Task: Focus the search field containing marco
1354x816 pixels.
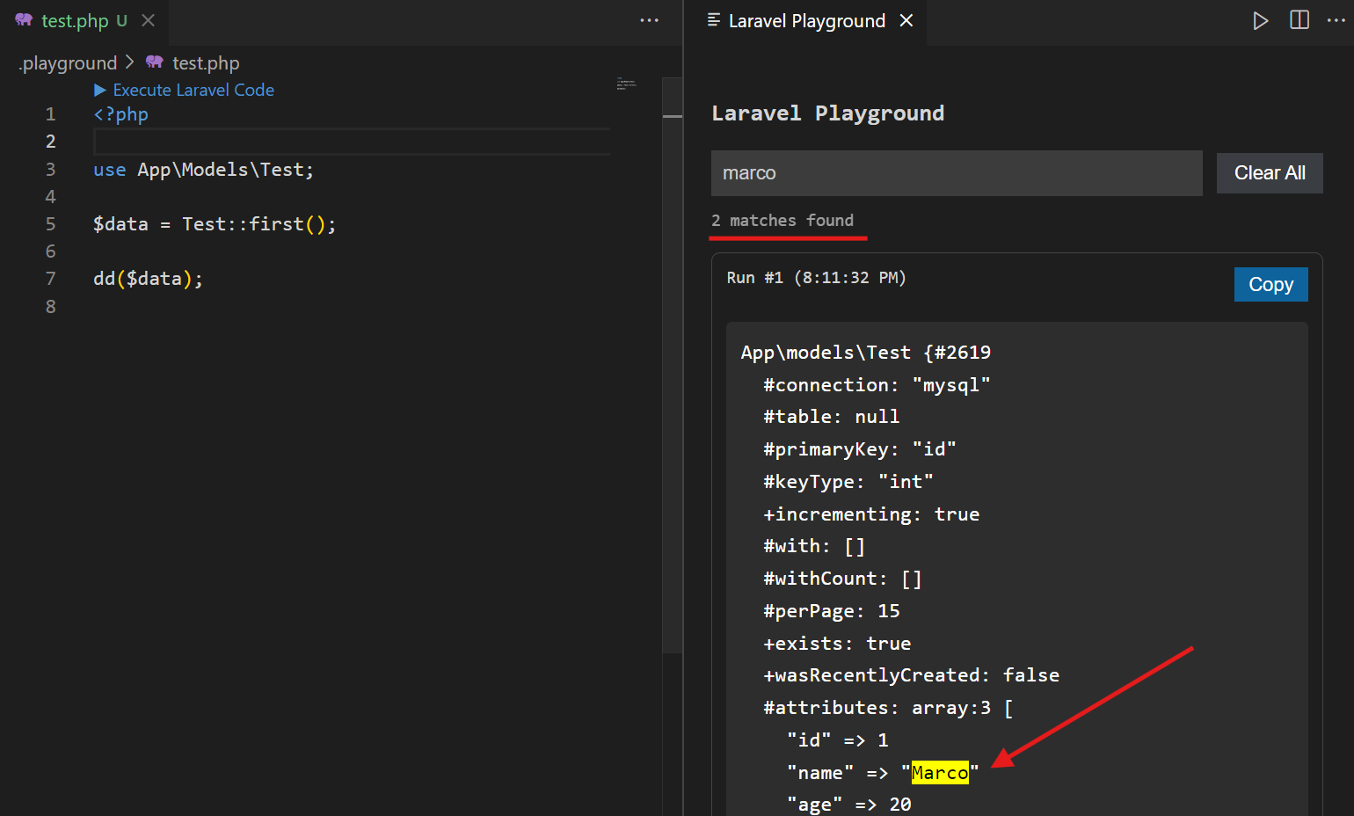Action: pos(957,173)
